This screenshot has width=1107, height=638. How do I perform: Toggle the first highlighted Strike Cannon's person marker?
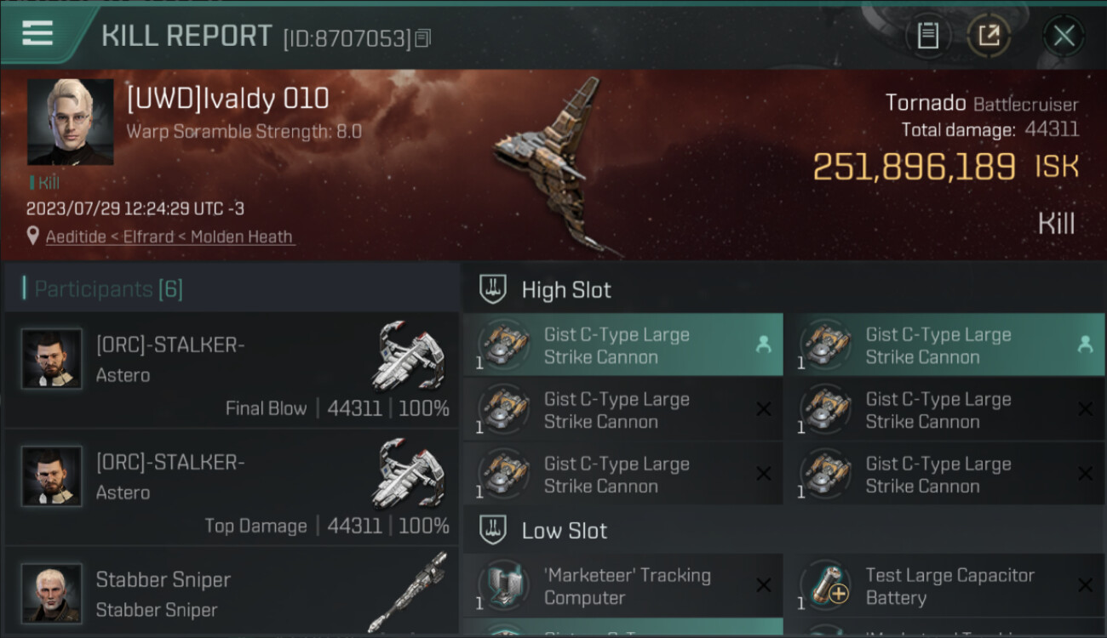coord(763,345)
